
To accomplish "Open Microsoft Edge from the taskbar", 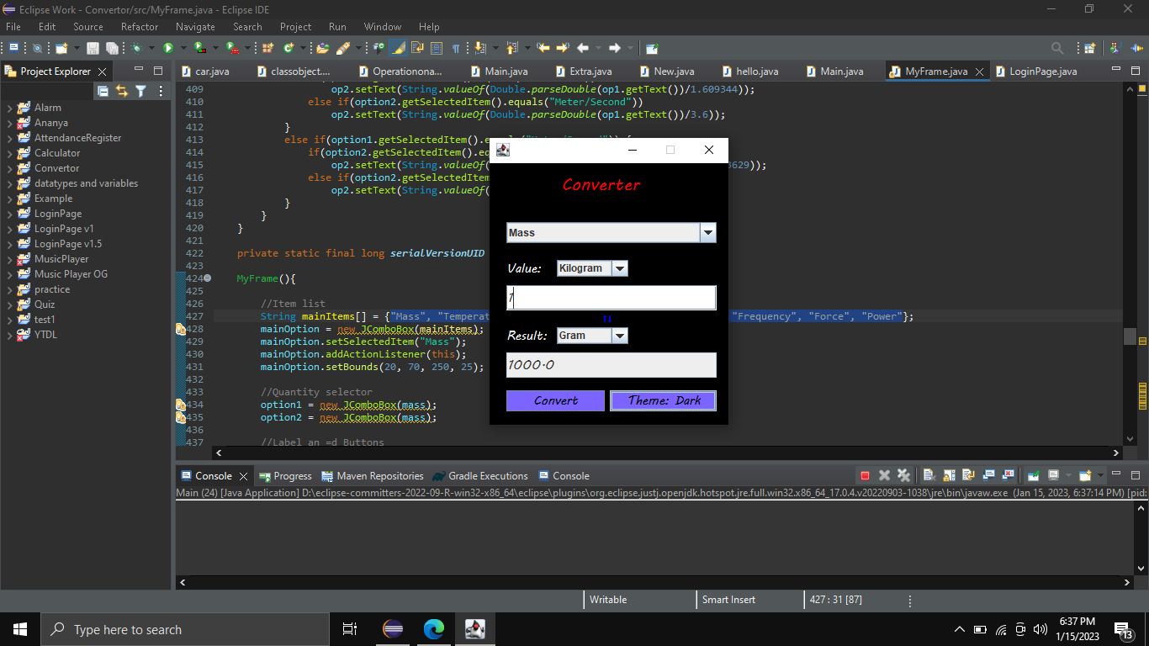I will click(434, 629).
